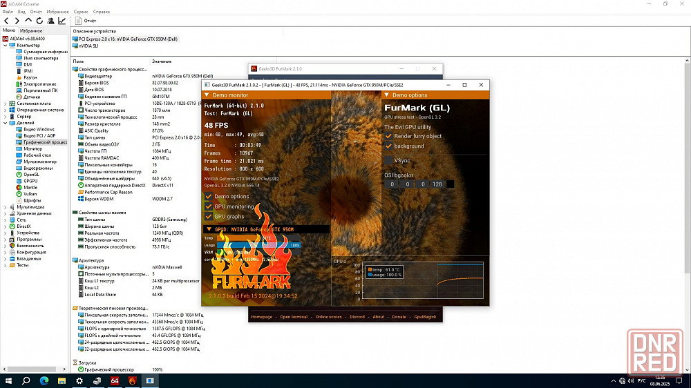Select nVIDIA SLI device entry
691x388 pixels.
click(88, 46)
